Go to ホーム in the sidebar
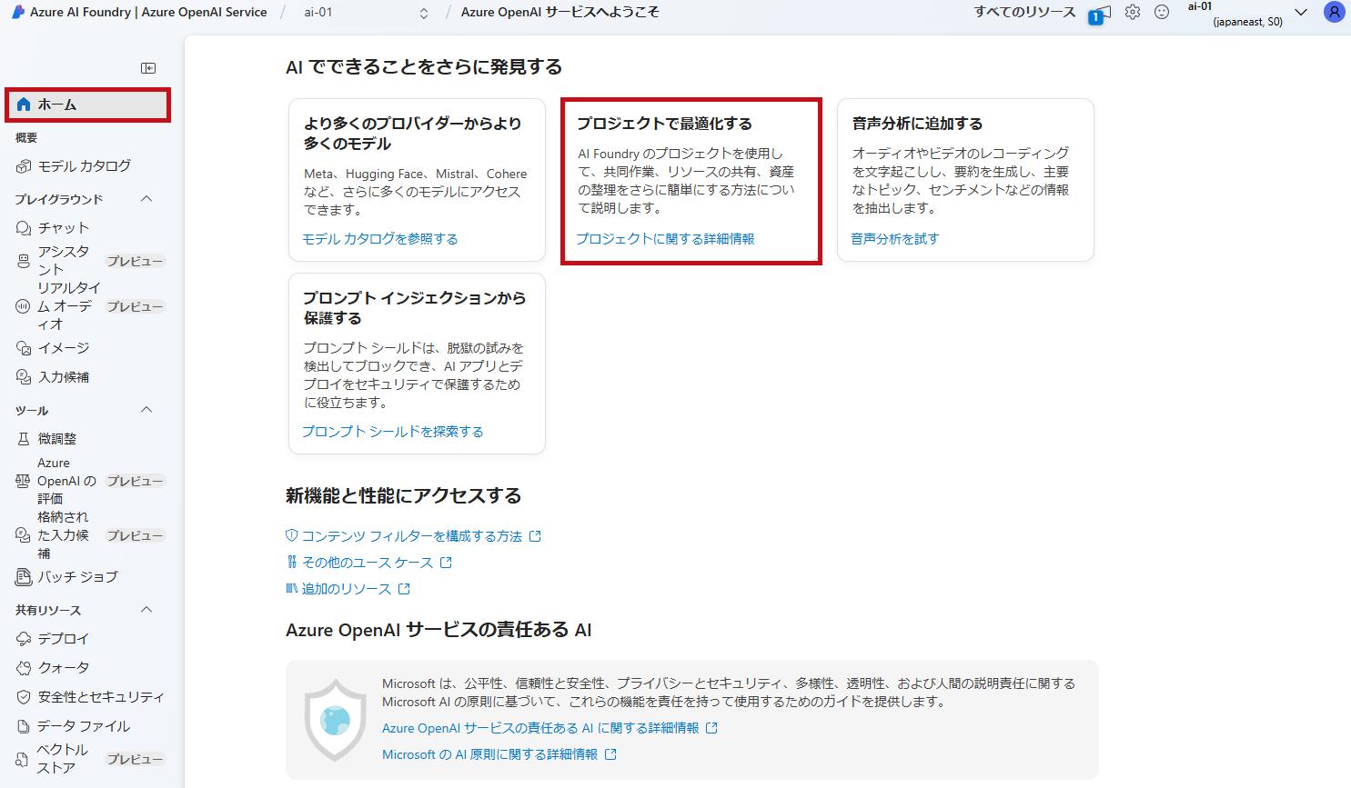Screen dimensions: 1351x788 click(87, 105)
